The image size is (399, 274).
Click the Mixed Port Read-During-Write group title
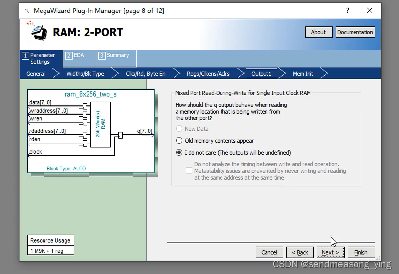click(x=243, y=93)
